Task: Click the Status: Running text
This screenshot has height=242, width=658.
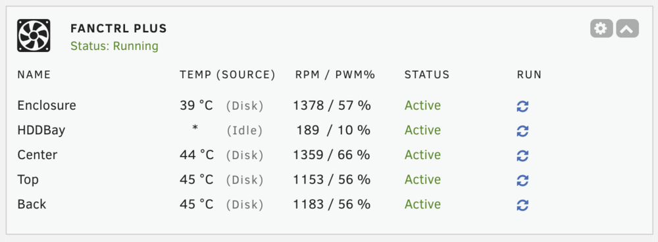Action: [114, 46]
